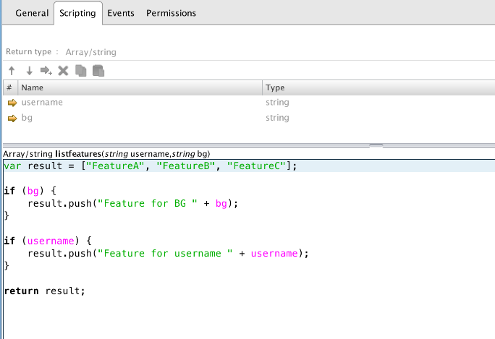
Task: Select the Scripting tab
Action: [77, 13]
